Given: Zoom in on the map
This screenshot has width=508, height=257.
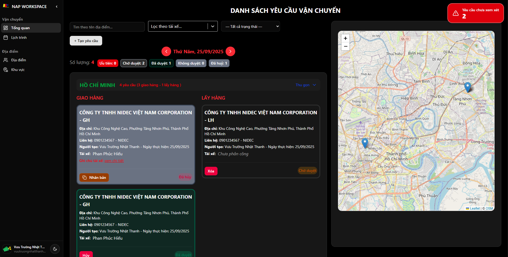Looking at the screenshot, I should [345, 38].
